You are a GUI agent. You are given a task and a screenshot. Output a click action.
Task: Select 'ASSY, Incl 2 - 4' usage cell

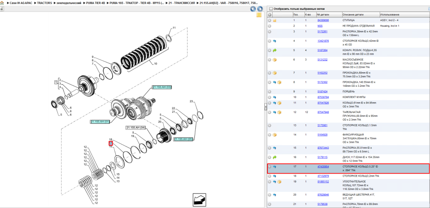coord(389,21)
